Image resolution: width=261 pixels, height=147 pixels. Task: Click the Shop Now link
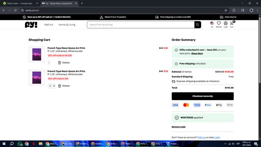pyautogui.click(x=197, y=53)
